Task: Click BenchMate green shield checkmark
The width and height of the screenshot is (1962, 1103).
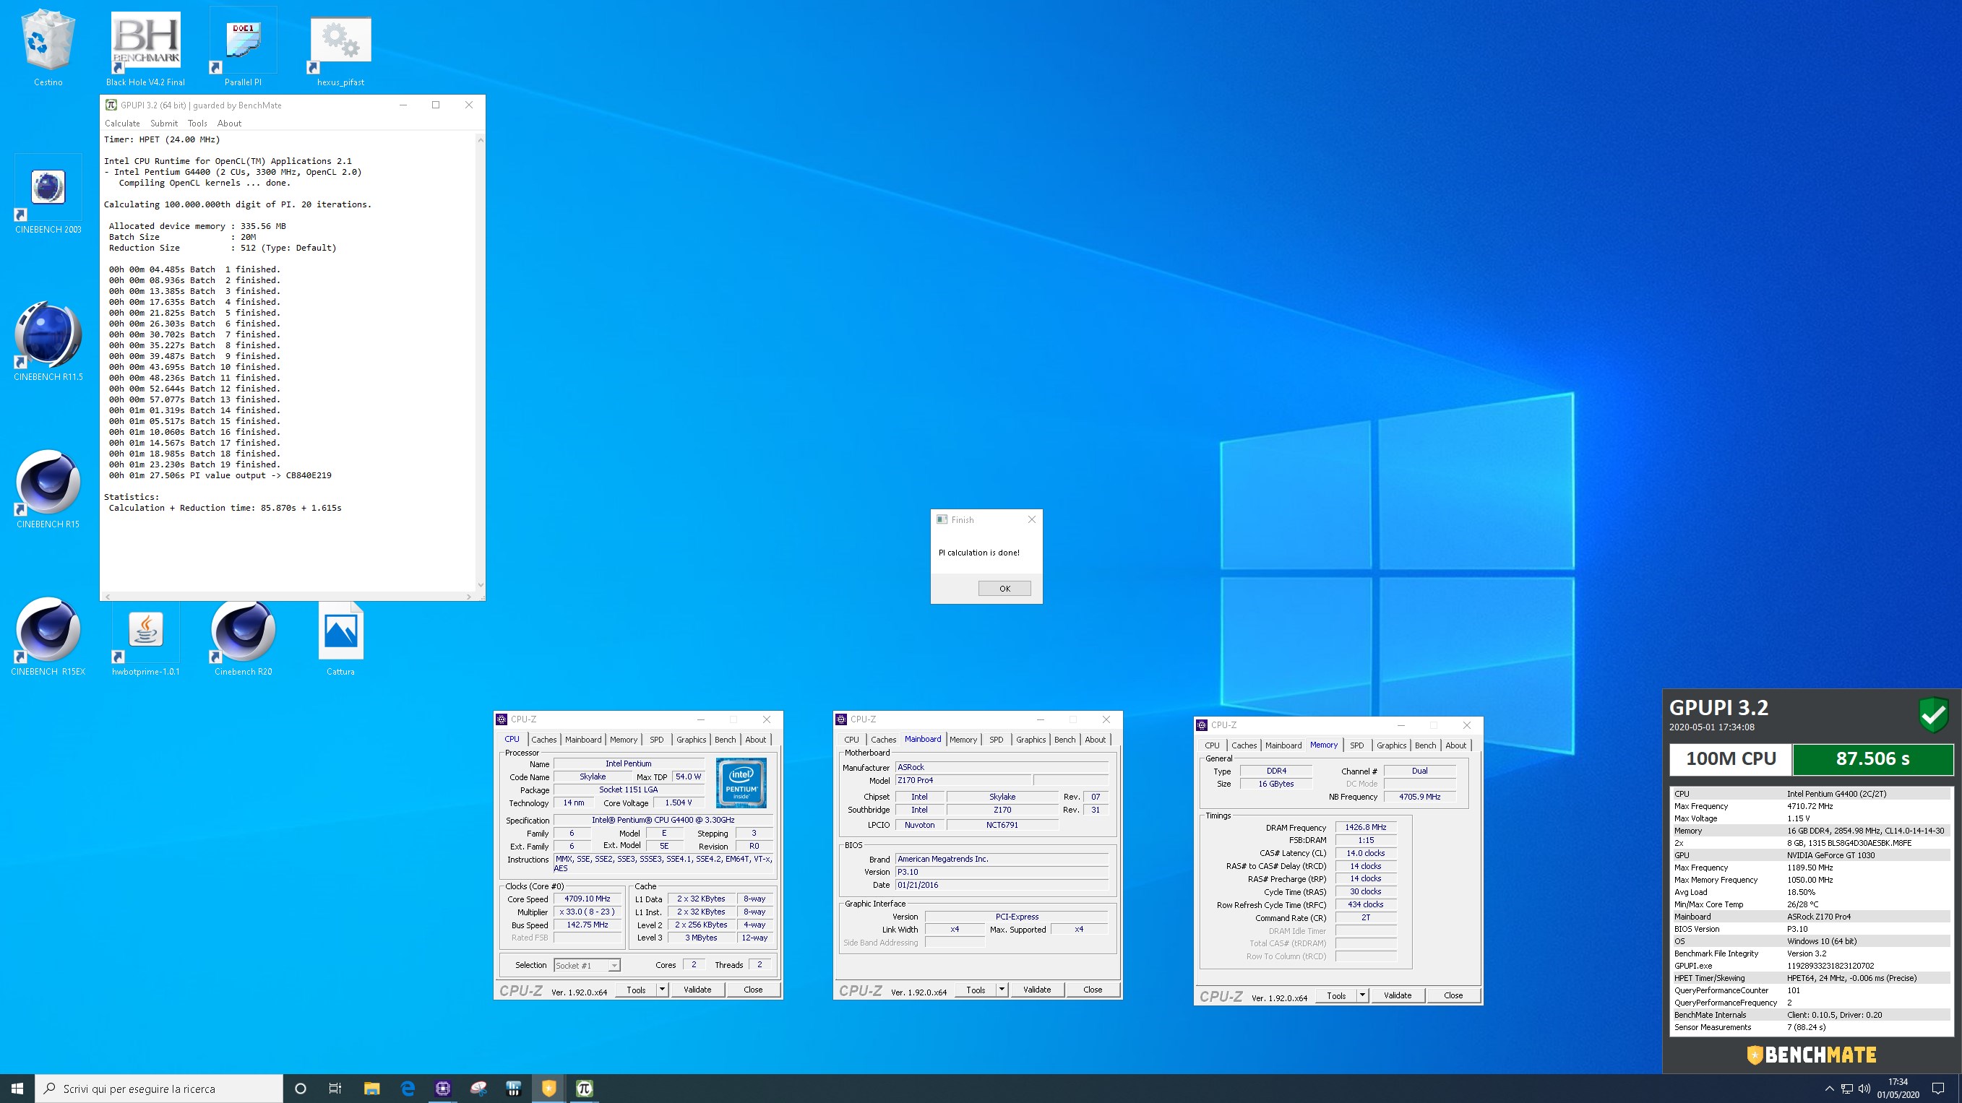Action: click(x=1933, y=715)
